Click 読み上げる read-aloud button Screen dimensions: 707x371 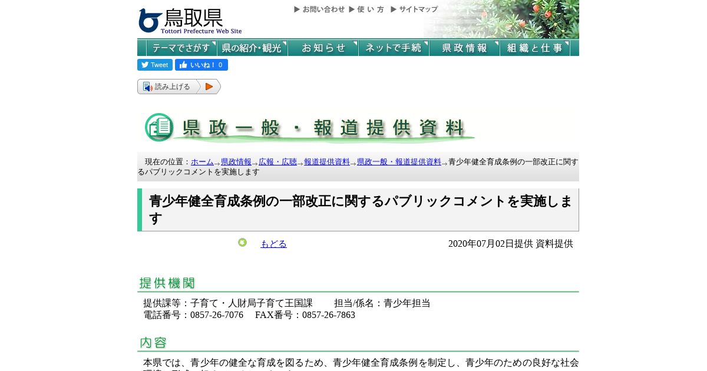point(170,87)
